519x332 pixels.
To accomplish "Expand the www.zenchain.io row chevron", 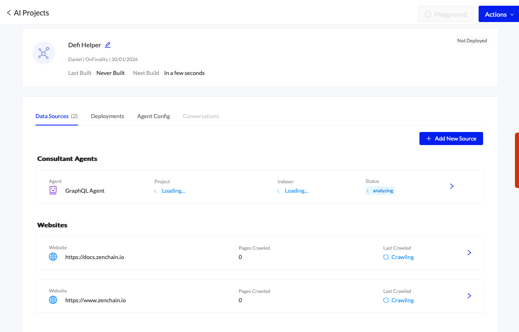I will pyautogui.click(x=469, y=296).
